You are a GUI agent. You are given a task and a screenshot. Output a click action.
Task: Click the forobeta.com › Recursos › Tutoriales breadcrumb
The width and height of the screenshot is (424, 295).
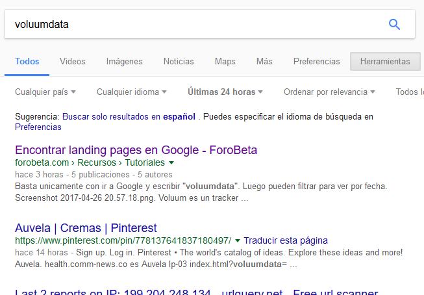click(90, 162)
